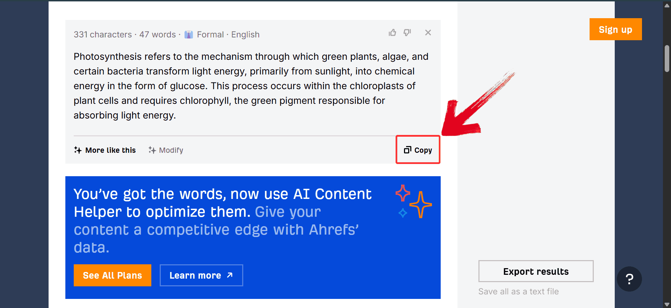Click the thumbs down icon
The width and height of the screenshot is (671, 308).
pos(407,33)
